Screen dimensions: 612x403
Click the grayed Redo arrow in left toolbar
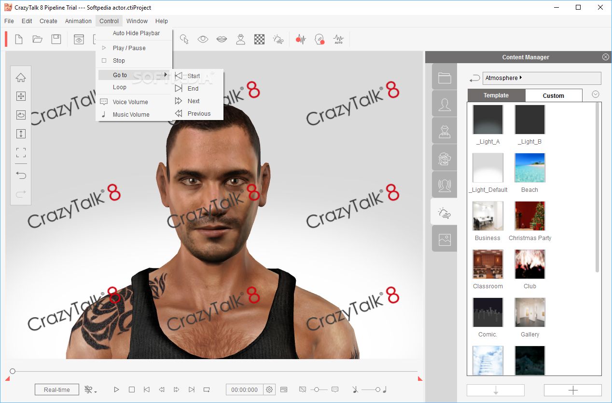point(21,194)
